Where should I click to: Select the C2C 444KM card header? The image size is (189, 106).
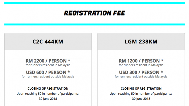[x=48, y=42]
